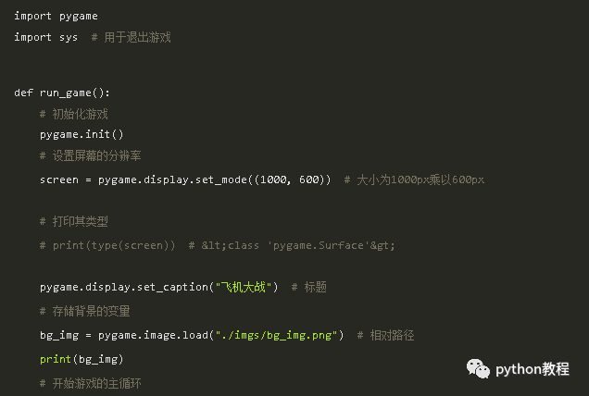Click the green 'print' keyword
Viewport: 589px width, 396px height.
pyautogui.click(x=56, y=359)
